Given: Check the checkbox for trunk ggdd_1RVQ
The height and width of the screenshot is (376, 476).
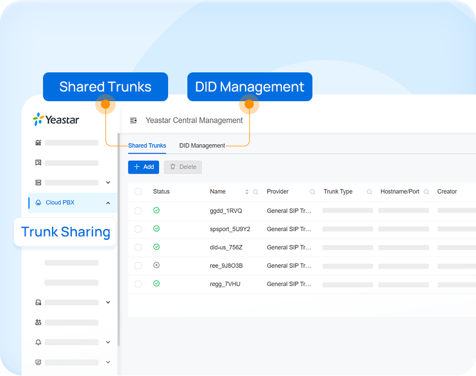Looking at the screenshot, I should (x=138, y=210).
